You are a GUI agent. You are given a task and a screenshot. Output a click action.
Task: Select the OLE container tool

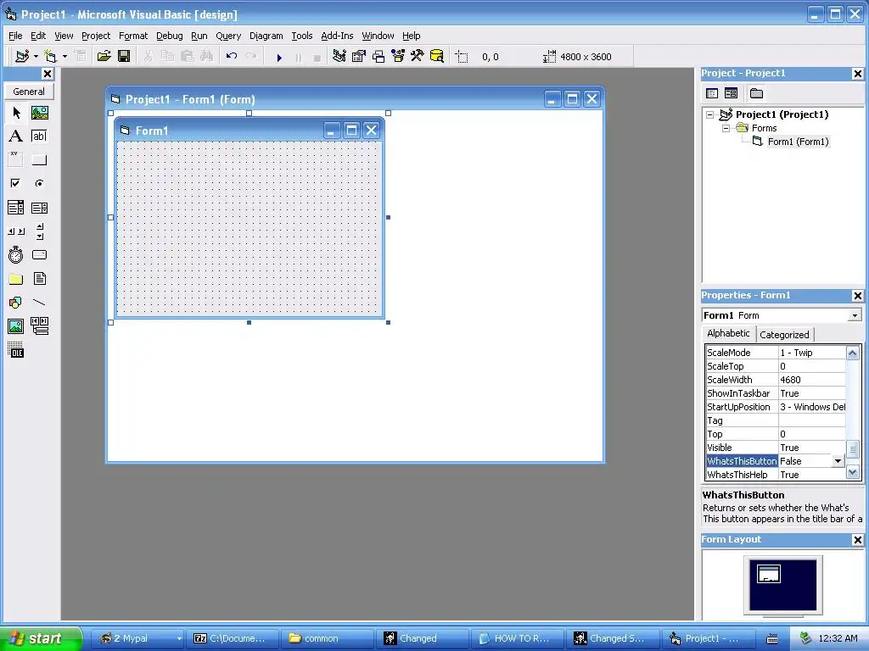point(16,350)
